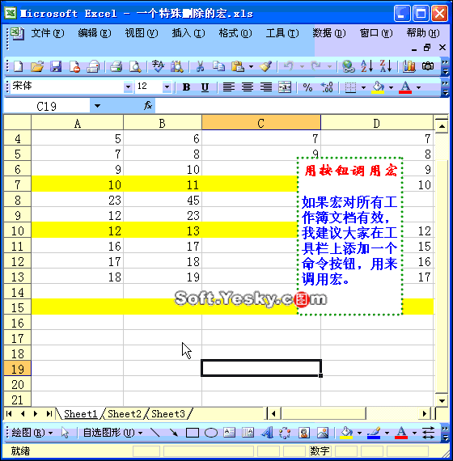Open the Tools menu

(x=282, y=33)
